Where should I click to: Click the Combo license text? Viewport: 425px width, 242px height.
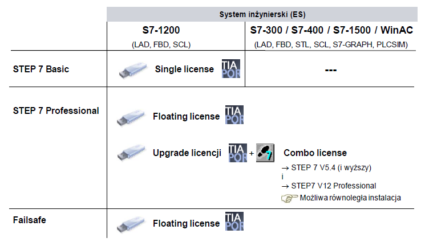(x=315, y=153)
